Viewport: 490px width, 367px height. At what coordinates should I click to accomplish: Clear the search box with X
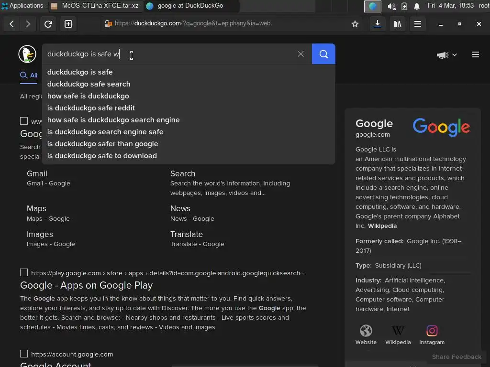pyautogui.click(x=301, y=54)
